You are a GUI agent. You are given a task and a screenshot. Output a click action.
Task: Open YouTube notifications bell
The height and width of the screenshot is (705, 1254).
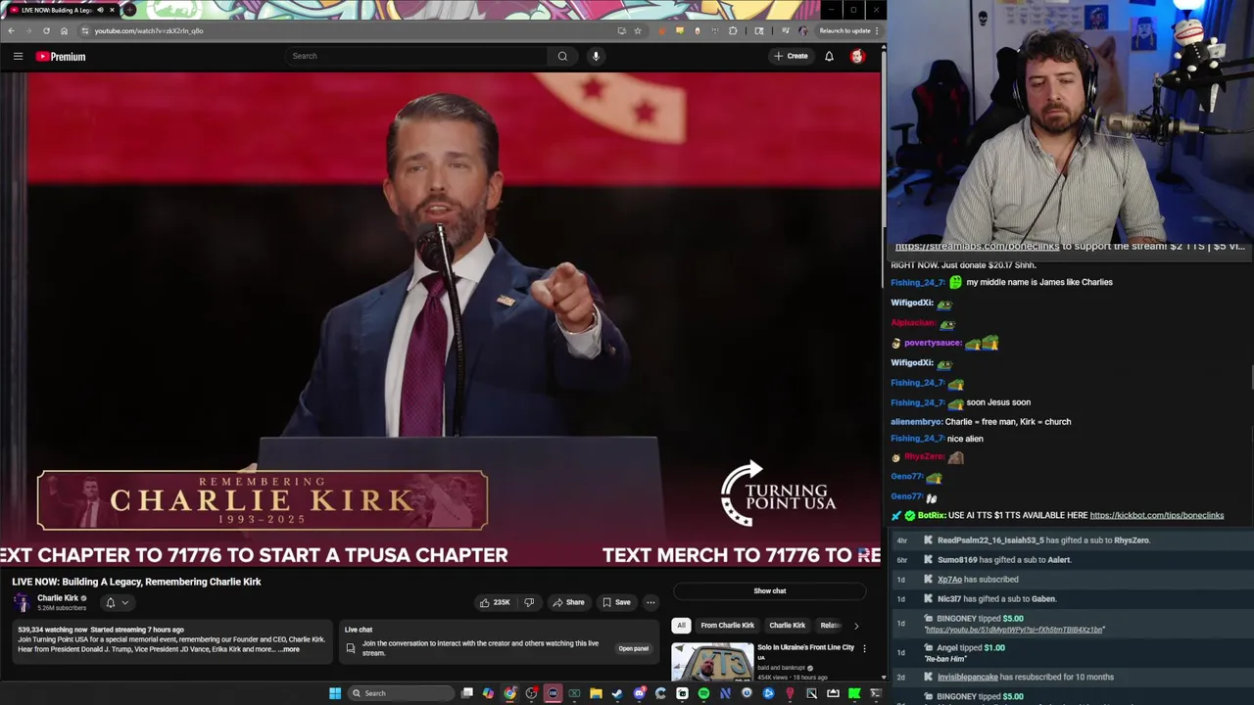coord(829,56)
